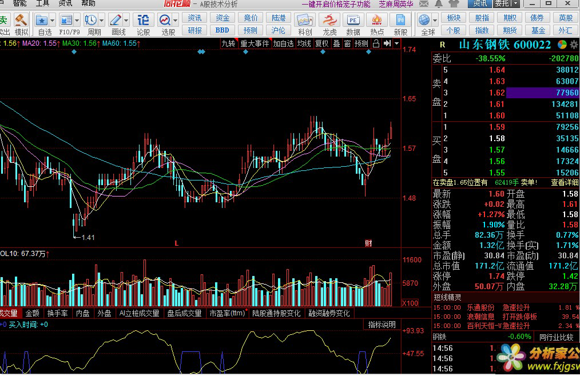Expand the 全球 dropdown arrow
This screenshot has width=580, height=376.
(435, 20)
